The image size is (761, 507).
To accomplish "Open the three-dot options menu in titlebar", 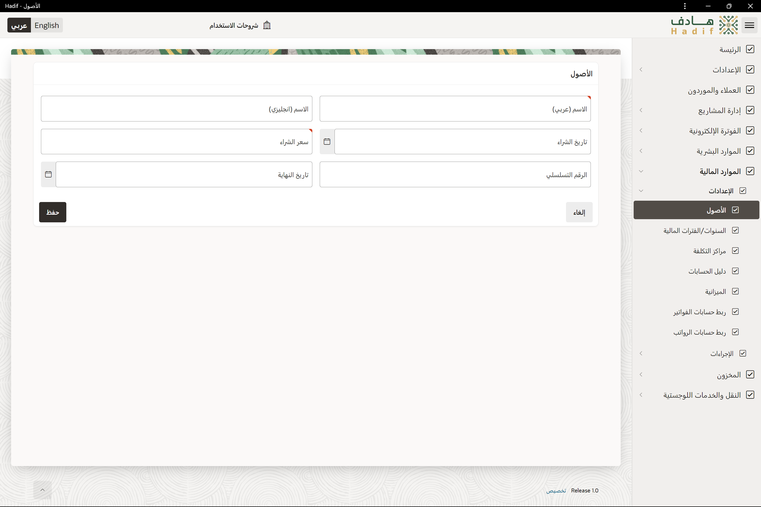I will [x=685, y=6].
